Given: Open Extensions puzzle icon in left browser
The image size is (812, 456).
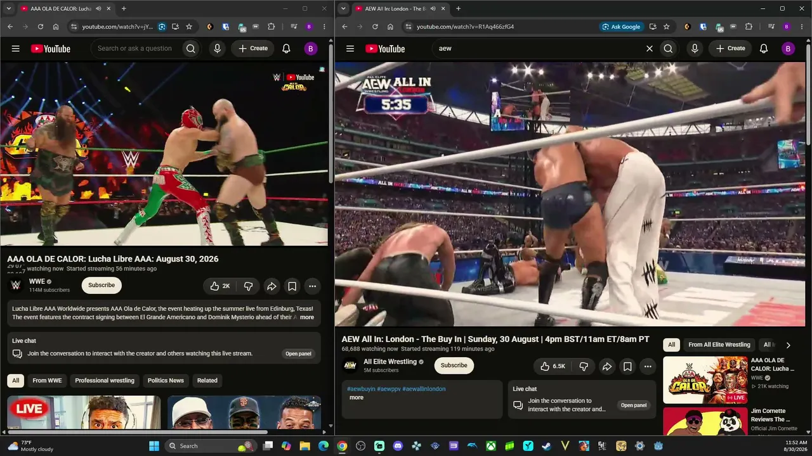Looking at the screenshot, I should coord(272,27).
